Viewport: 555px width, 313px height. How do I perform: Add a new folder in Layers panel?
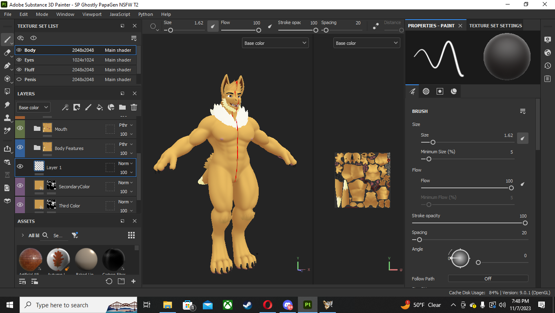pyautogui.click(x=122, y=107)
